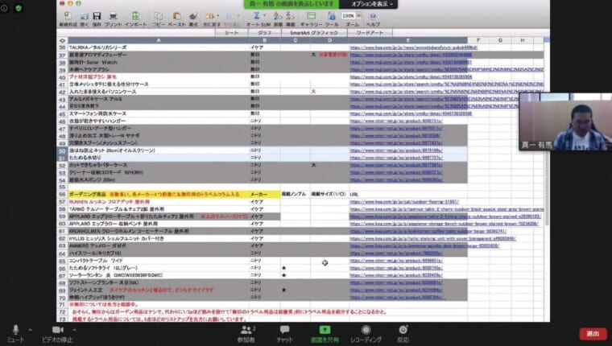Click the Copy (コピー) toolbar icon
Viewport: 612px width, 346px height.
[x=158, y=16]
